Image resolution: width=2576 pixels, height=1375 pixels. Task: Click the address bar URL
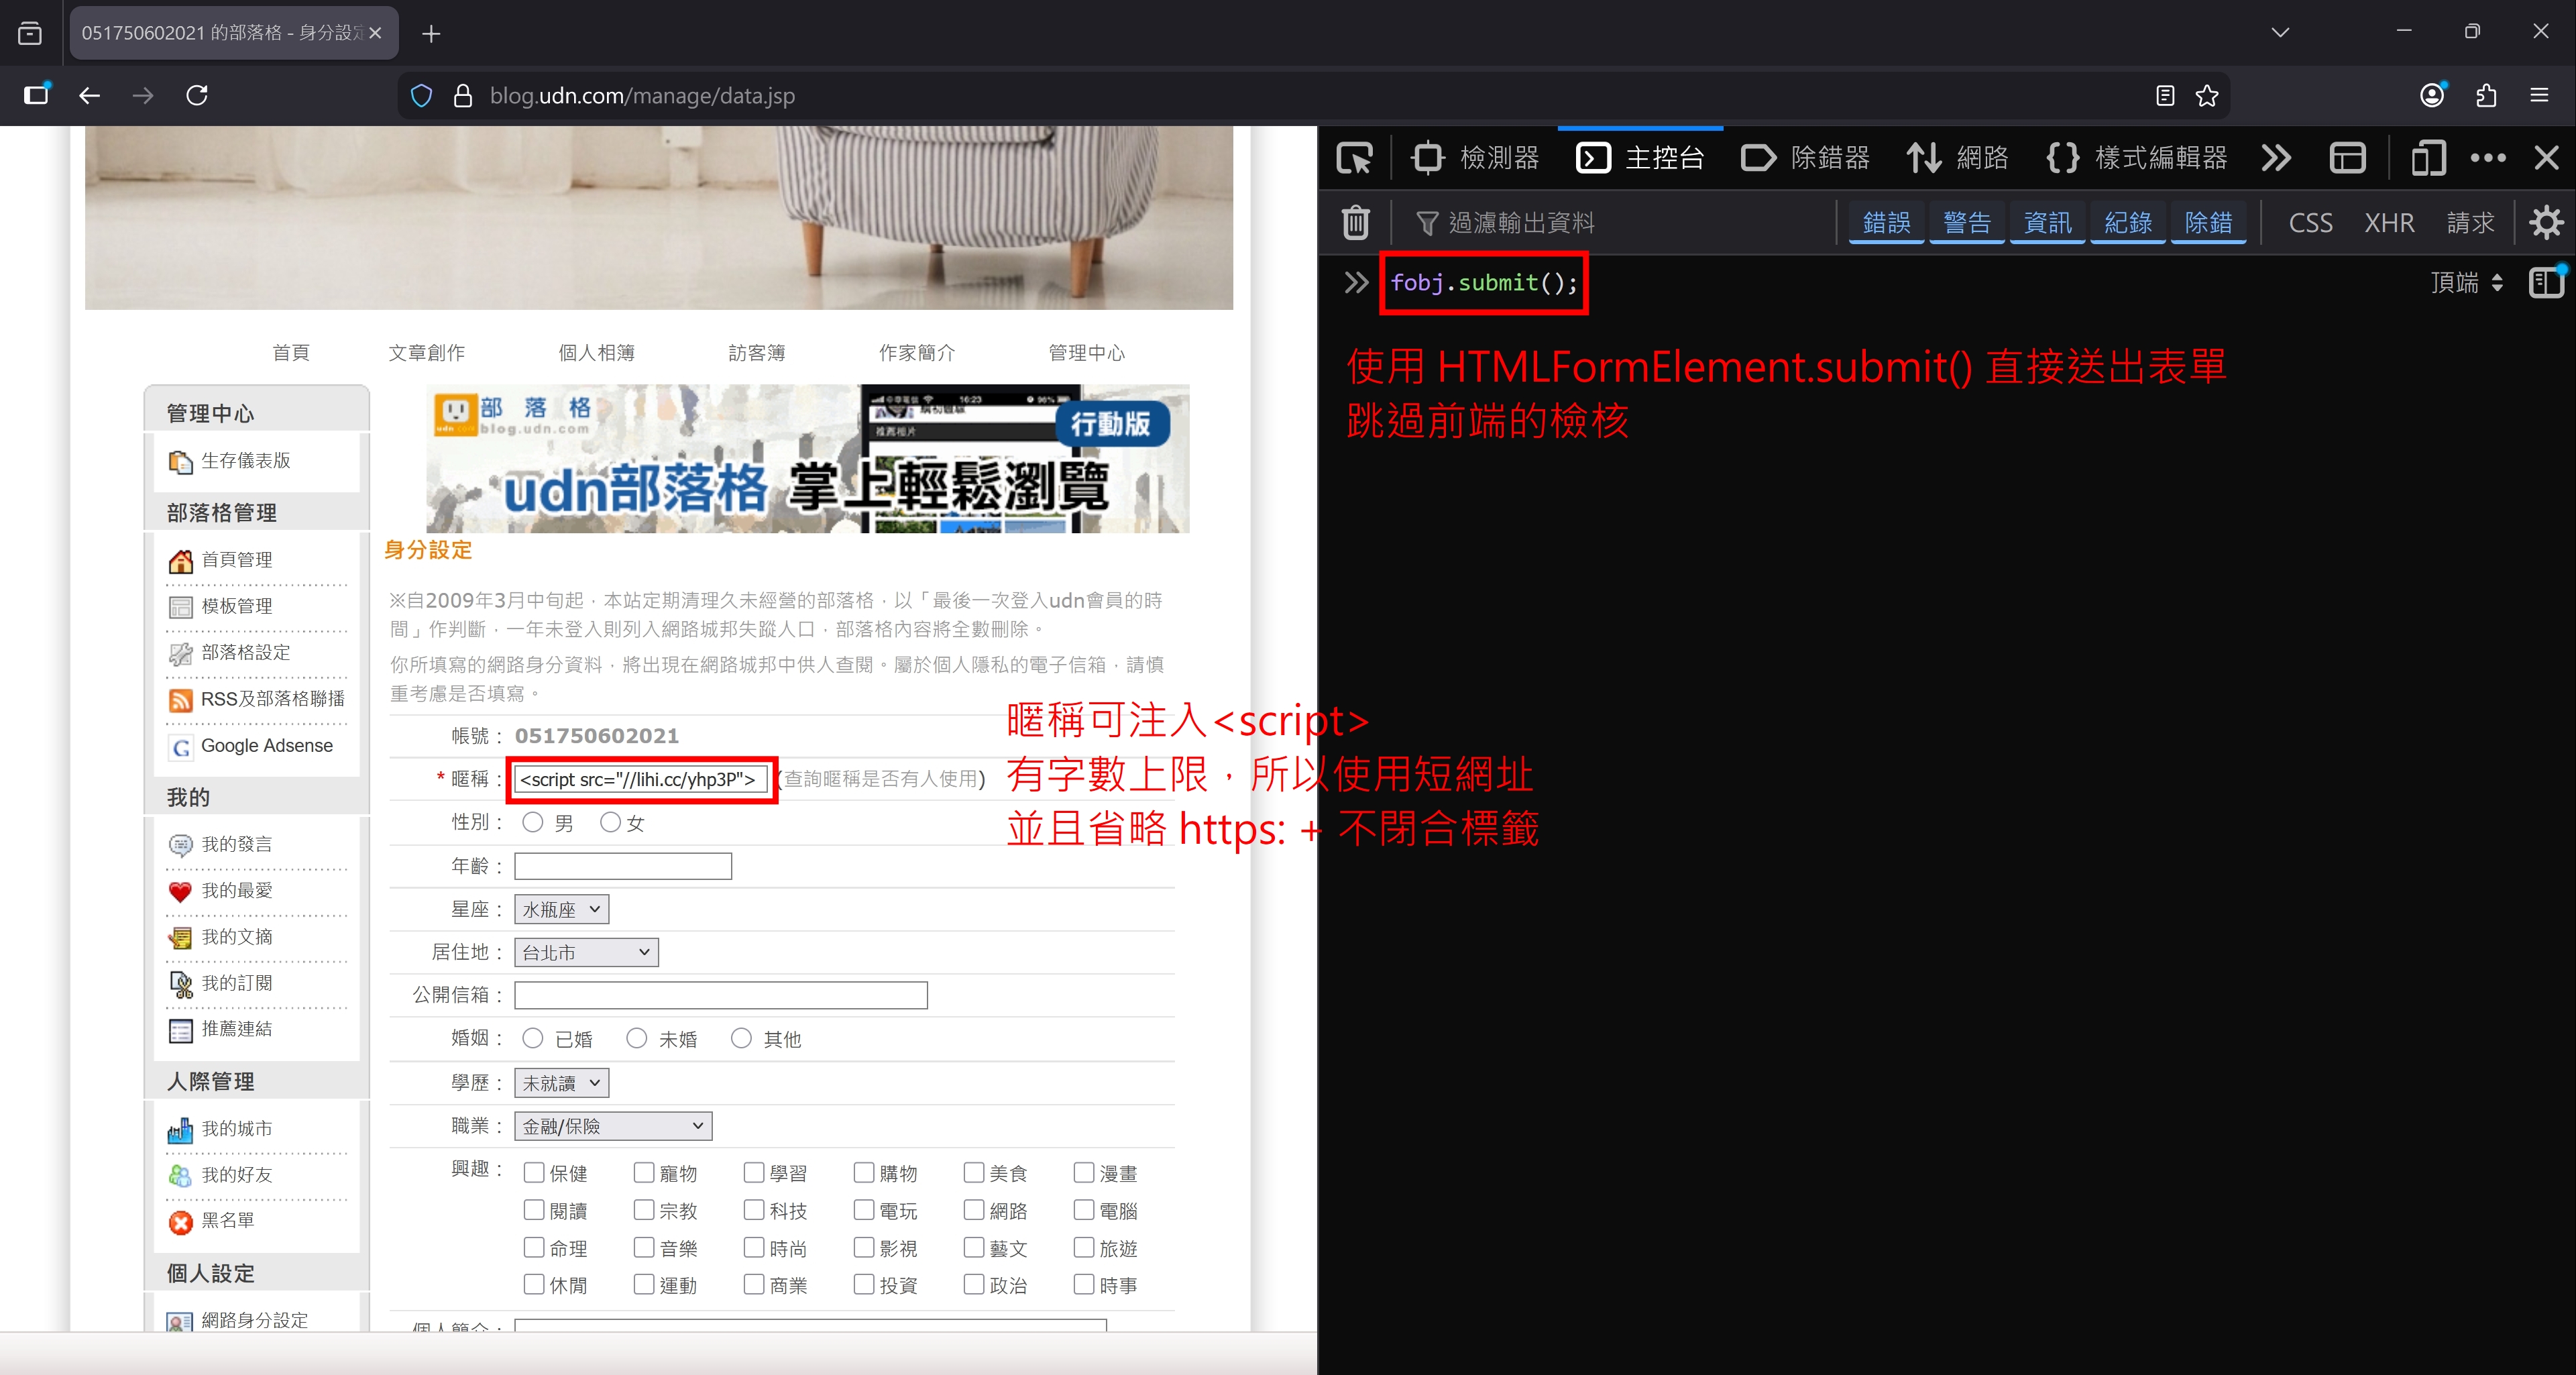pos(642,96)
